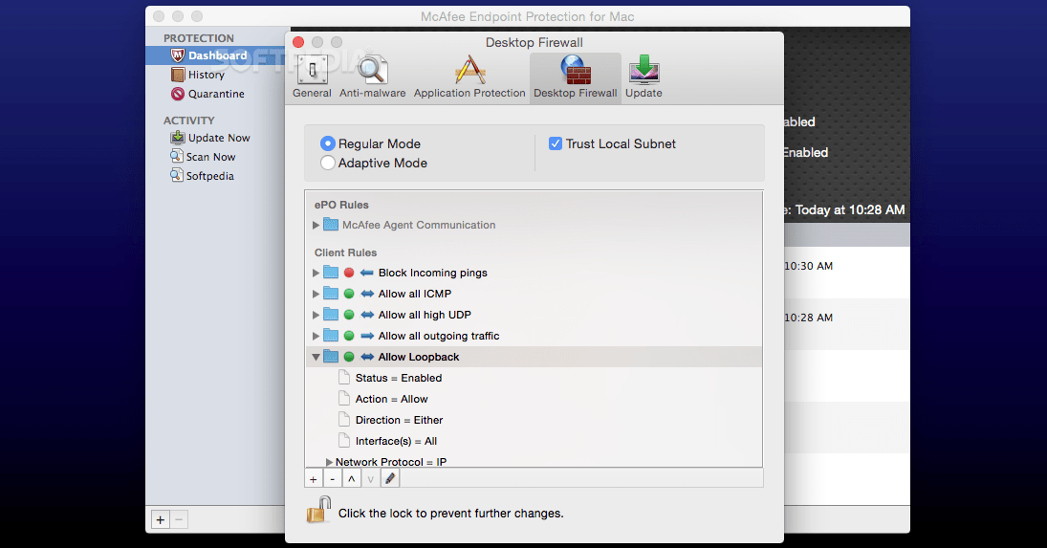Click the outgoing arrow icon of Allow all outgoing traffic

point(366,336)
